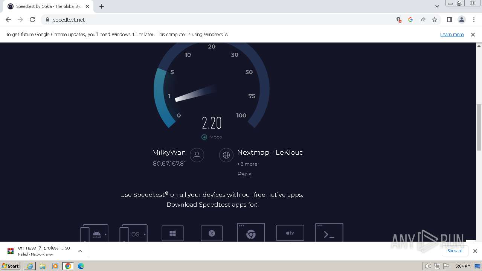Click the ISP user profile icon

click(197, 155)
